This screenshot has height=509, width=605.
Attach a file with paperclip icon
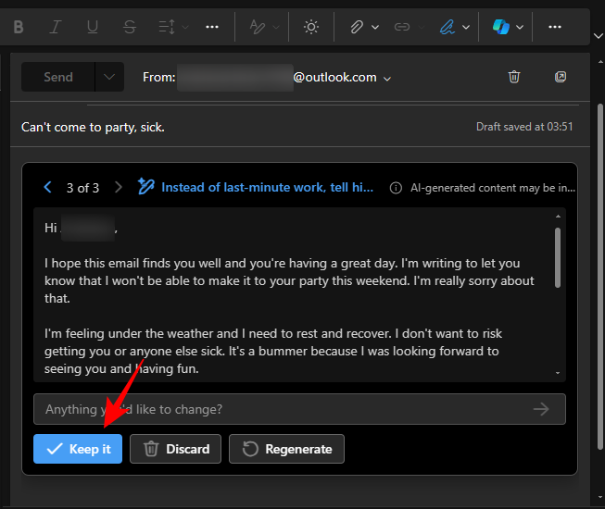357,27
